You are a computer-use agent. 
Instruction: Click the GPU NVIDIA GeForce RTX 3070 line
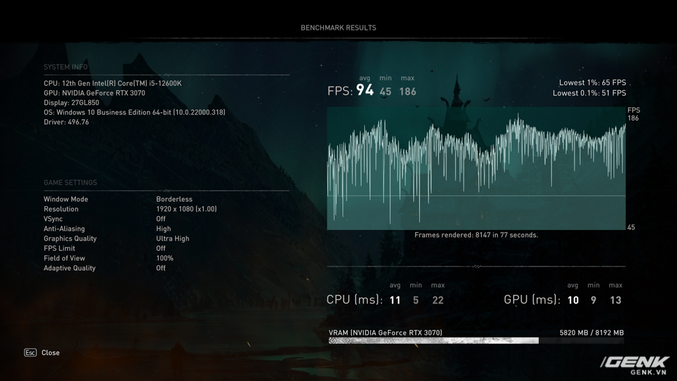click(x=95, y=93)
